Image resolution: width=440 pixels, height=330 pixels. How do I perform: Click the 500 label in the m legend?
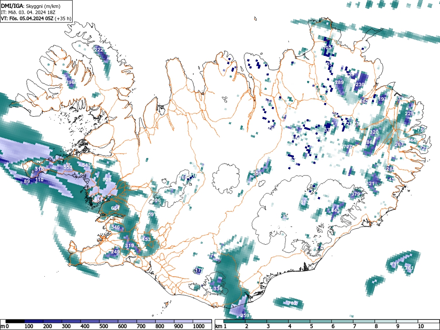coord(103,326)
